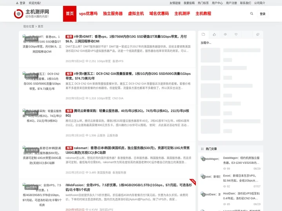
Task: Click 首页 in the breadcrumb
Action: coord(40,27)
